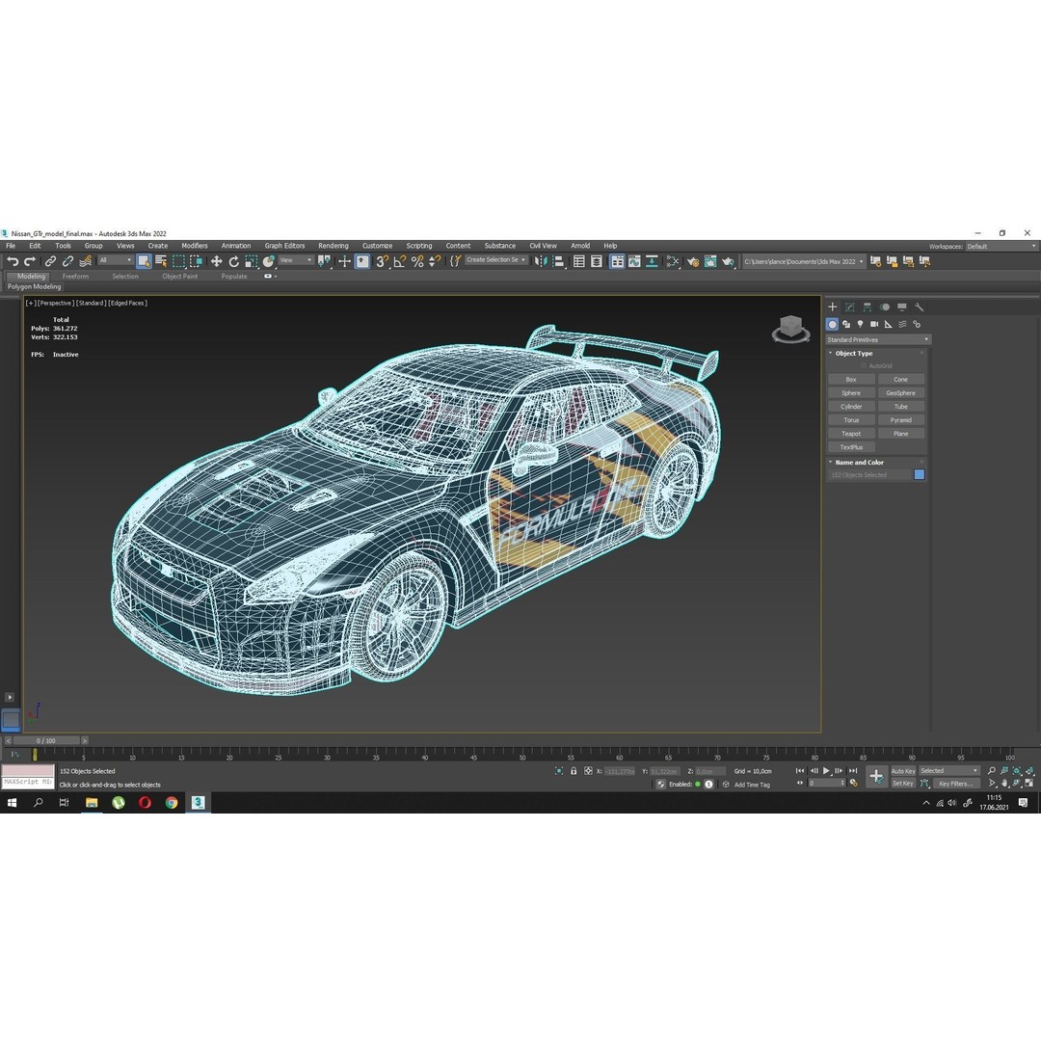The width and height of the screenshot is (1041, 1041).
Task: Click the ViewCube in the viewport
Action: pyautogui.click(x=790, y=330)
